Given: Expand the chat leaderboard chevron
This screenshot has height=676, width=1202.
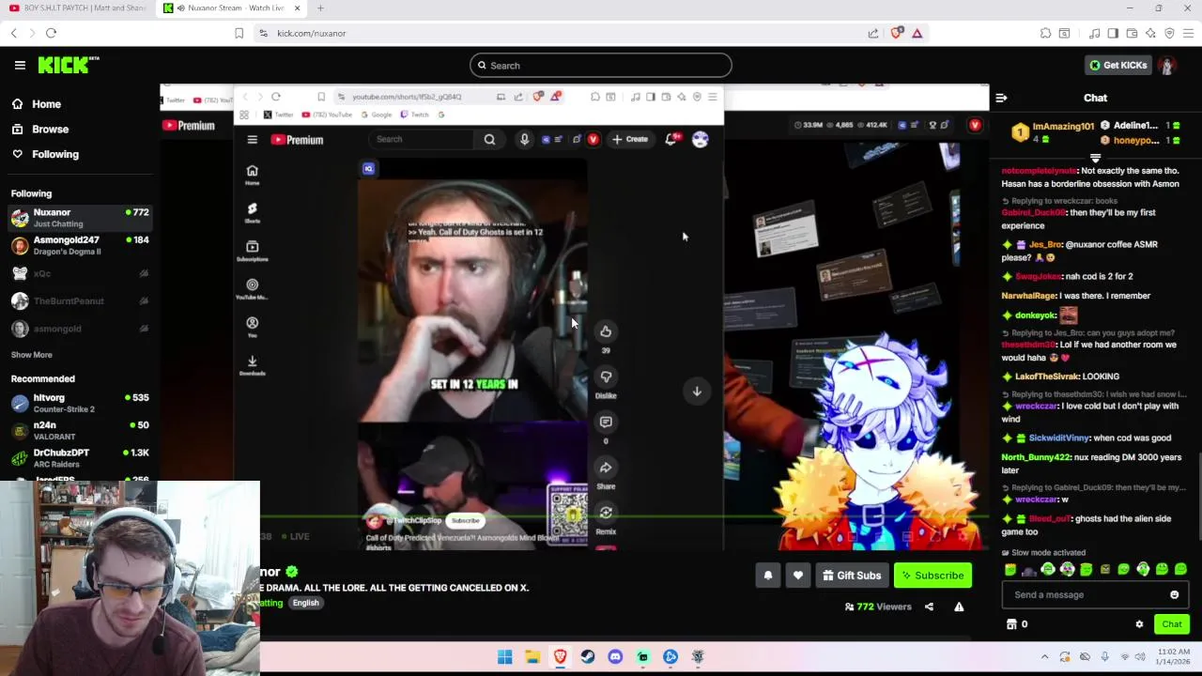Looking at the screenshot, I should (1095, 158).
